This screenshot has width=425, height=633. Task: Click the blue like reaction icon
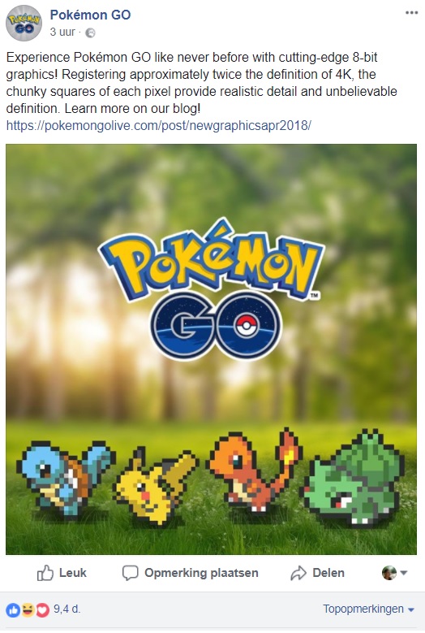click(x=13, y=610)
